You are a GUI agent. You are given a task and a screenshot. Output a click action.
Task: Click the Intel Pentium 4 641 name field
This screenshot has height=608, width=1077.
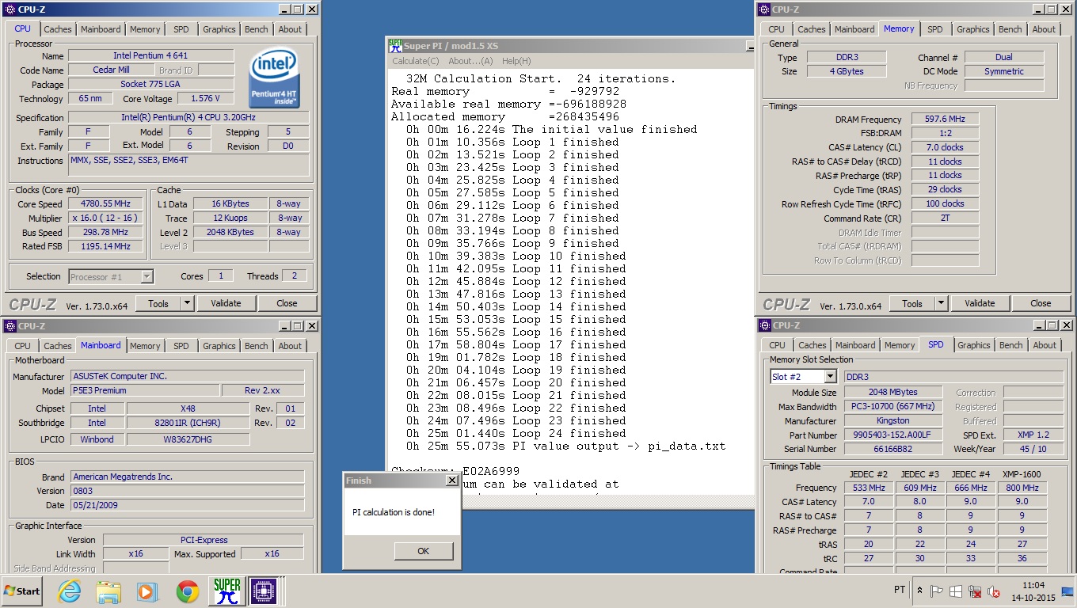click(150, 56)
